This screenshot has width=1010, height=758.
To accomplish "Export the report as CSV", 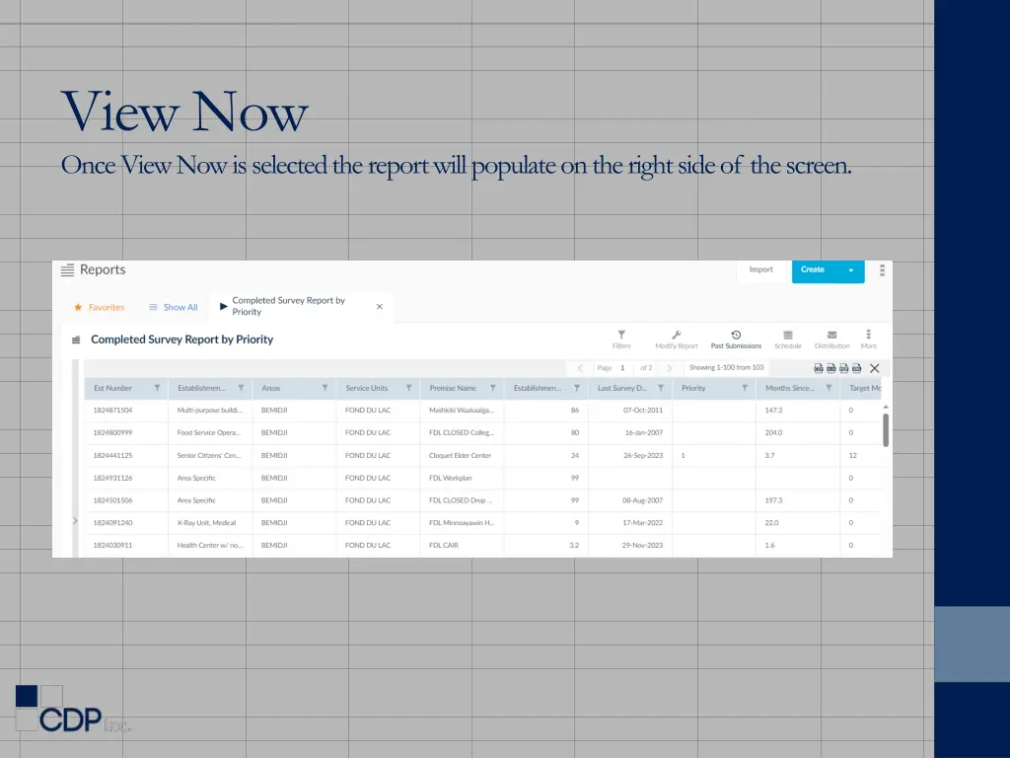I will pos(818,367).
